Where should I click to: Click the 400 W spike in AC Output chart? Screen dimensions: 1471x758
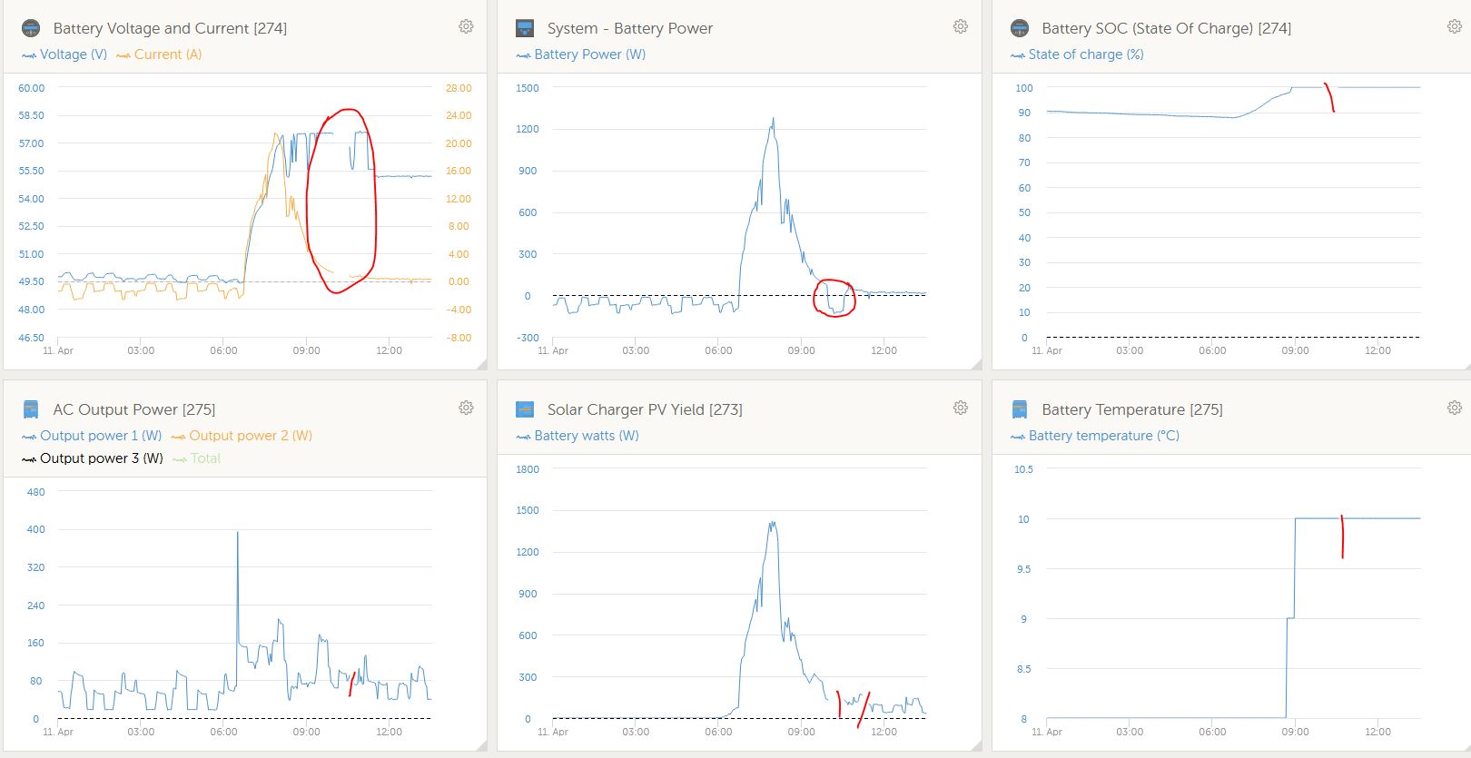[238, 534]
